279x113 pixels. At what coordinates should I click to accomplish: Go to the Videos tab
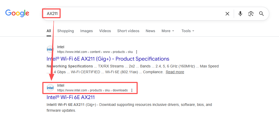click(x=105, y=31)
